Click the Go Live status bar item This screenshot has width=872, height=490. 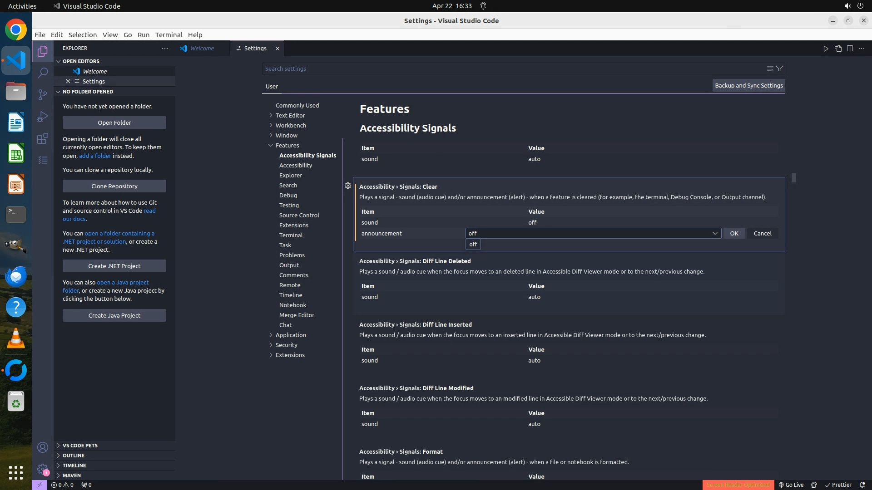click(791, 485)
